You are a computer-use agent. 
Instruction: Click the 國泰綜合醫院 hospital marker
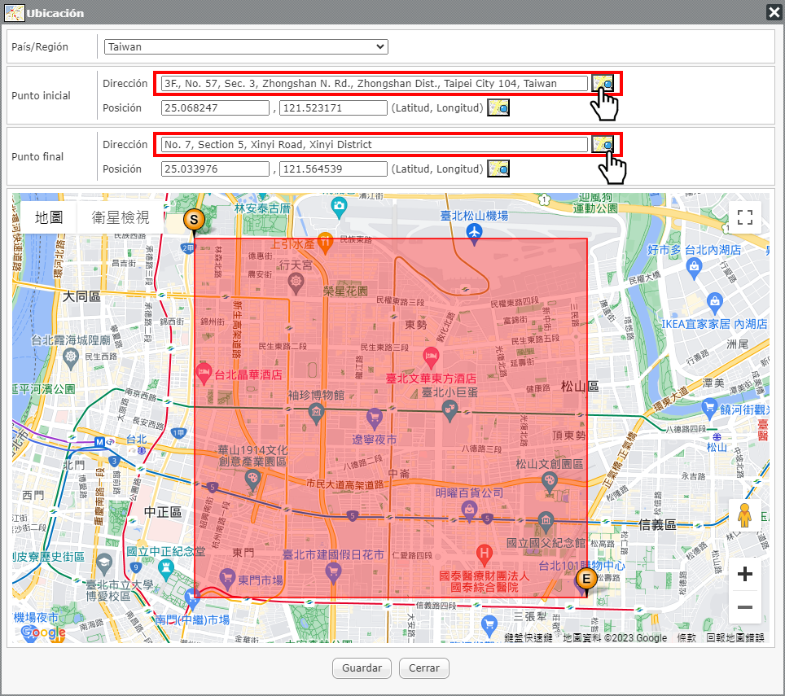pos(483,554)
